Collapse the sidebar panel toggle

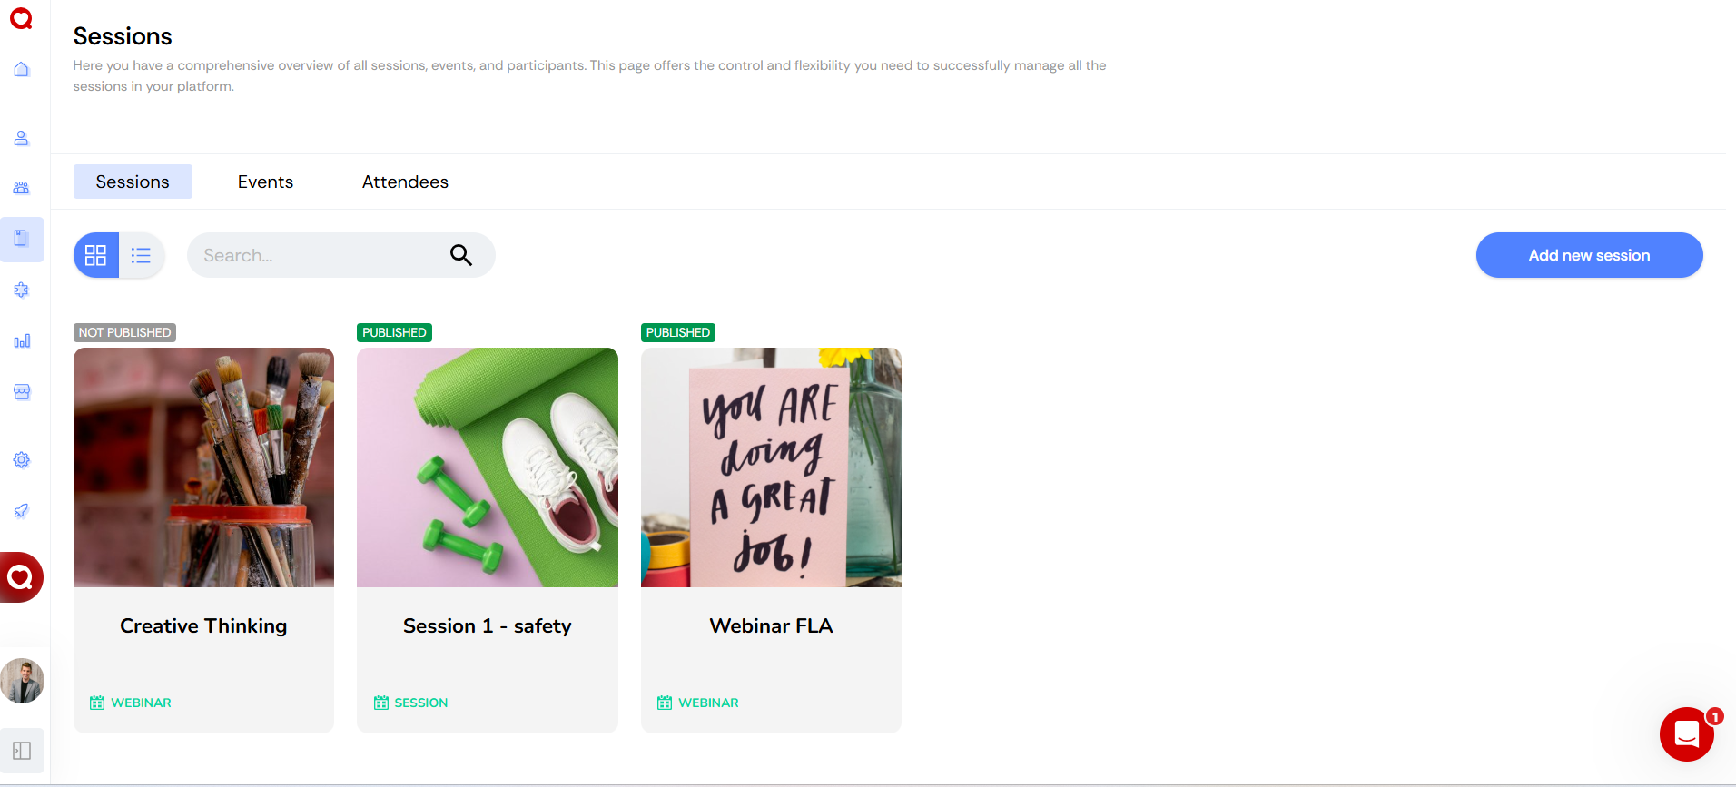(22, 751)
